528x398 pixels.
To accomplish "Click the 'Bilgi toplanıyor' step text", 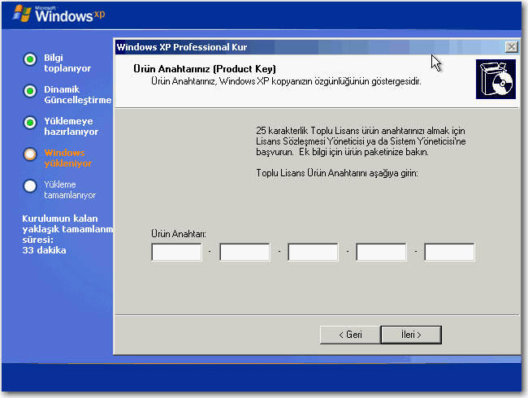I will click(x=67, y=63).
